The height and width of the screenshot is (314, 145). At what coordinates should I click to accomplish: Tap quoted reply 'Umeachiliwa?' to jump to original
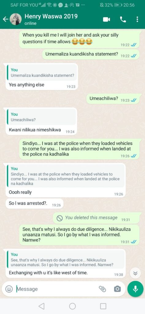pos(41,117)
